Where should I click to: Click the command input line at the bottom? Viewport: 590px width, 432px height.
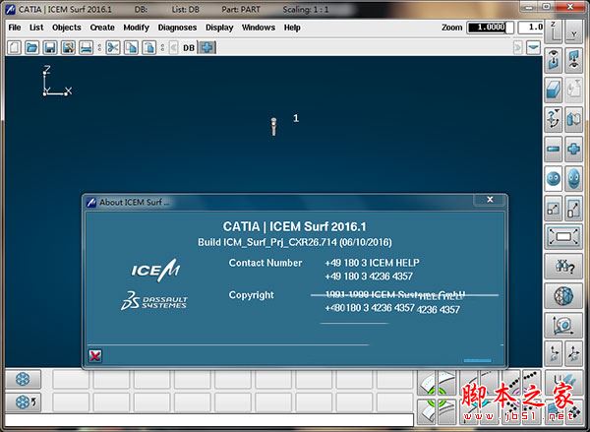[209, 420]
